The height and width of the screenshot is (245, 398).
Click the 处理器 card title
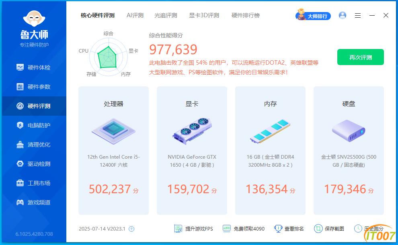coord(113,104)
